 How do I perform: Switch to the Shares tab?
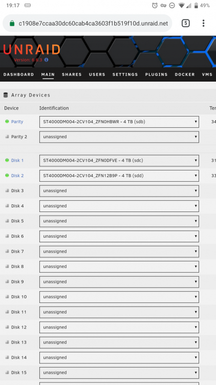[72, 74]
